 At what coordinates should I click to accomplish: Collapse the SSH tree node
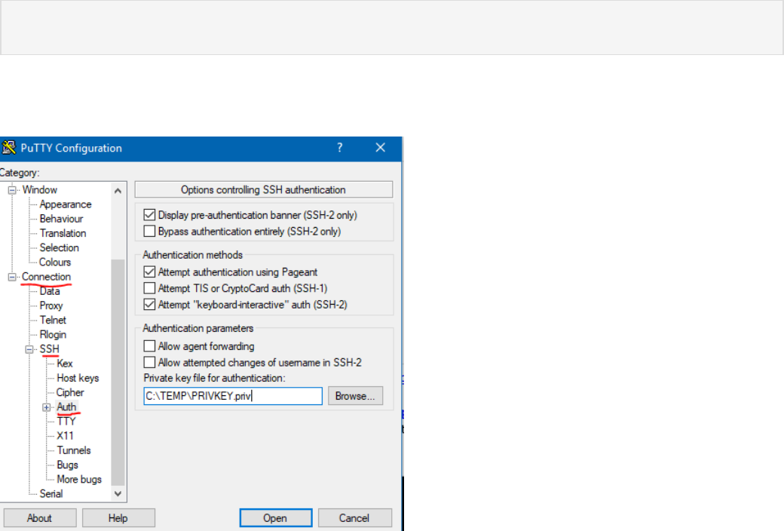[29, 349]
